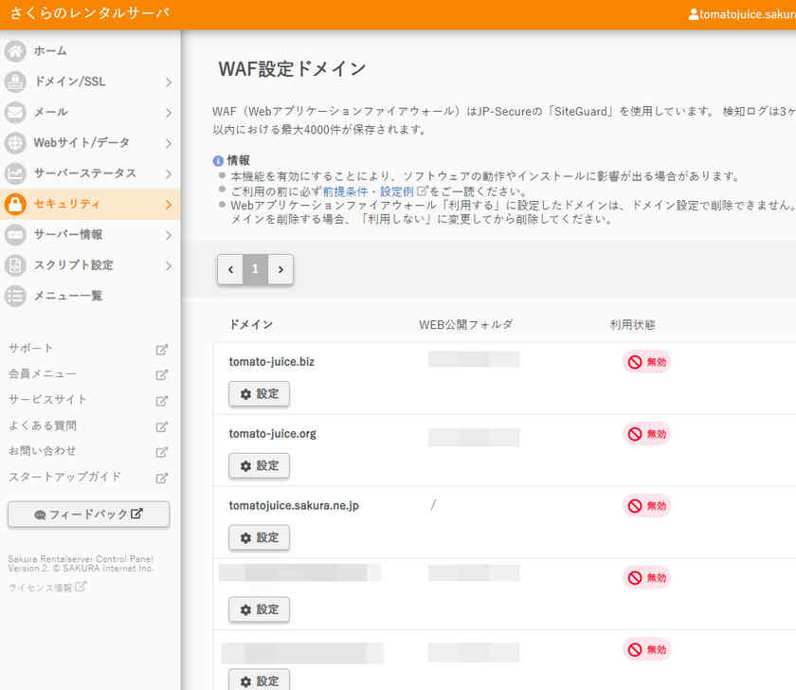Open サーバー情報 menu label
The image size is (796, 690).
68,234
